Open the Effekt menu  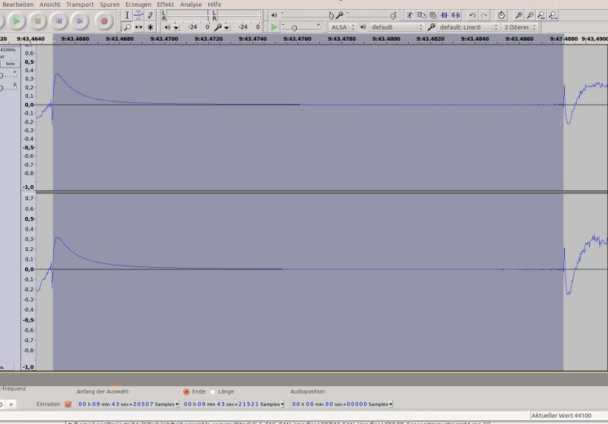[165, 5]
